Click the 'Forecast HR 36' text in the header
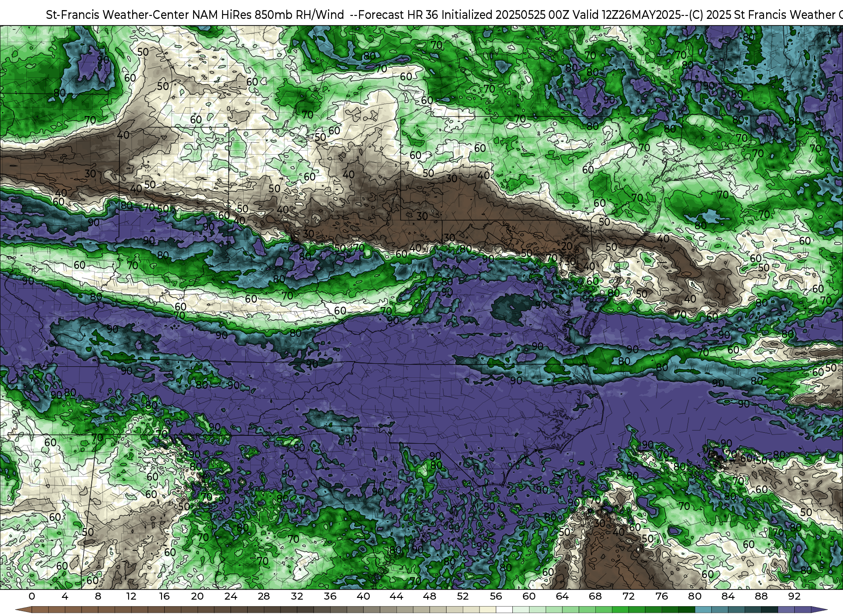This screenshot has height=615, width=843. coord(398,15)
